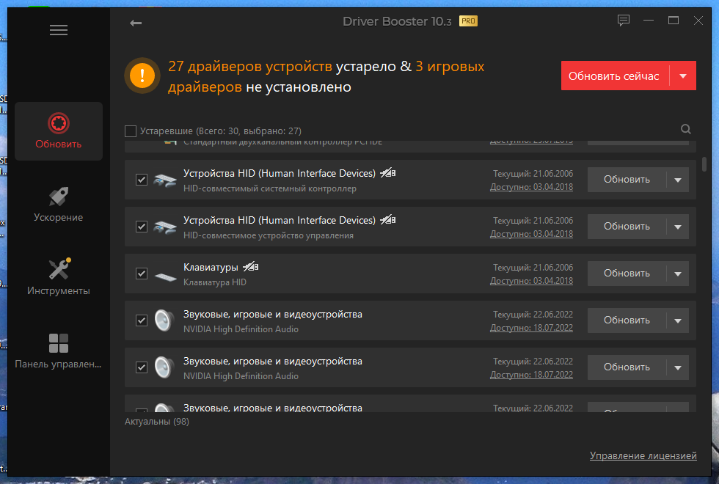Expand dropdown next to Обновить сейчас
719x484 pixels.
683,76
